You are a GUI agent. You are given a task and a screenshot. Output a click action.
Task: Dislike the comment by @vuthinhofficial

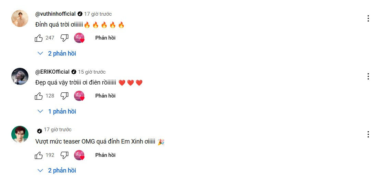tap(64, 38)
